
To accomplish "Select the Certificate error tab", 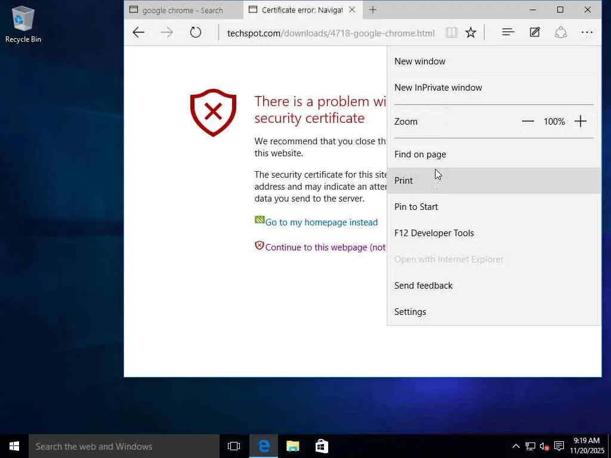I will point(303,10).
